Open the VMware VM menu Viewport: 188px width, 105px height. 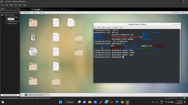tap(16, 5)
